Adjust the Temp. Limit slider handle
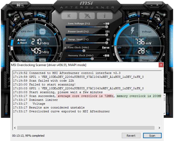This screenshot has height=141, width=174. pos(107,43)
